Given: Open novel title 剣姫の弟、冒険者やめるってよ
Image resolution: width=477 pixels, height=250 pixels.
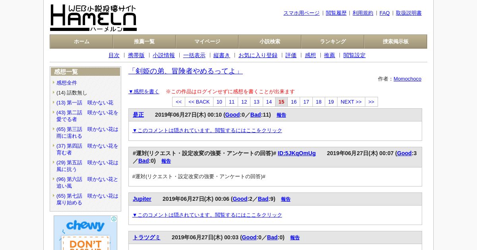Looking at the screenshot, I should point(186,71).
